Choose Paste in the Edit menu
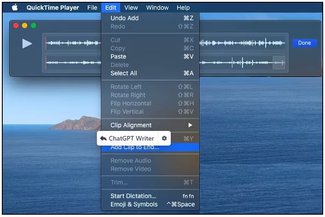Viewport: 325px width, 217px height. [x=150, y=56]
